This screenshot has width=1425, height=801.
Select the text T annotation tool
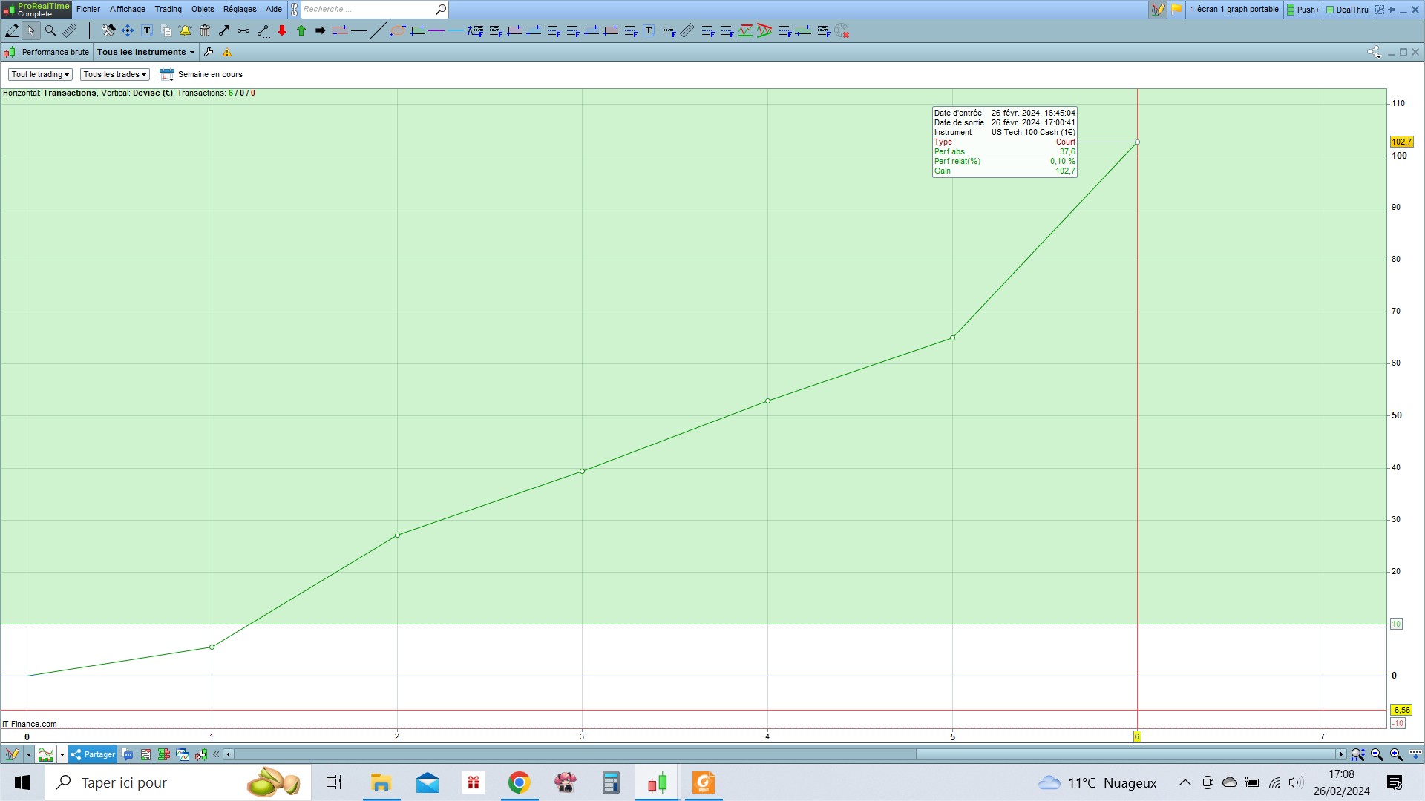[147, 30]
